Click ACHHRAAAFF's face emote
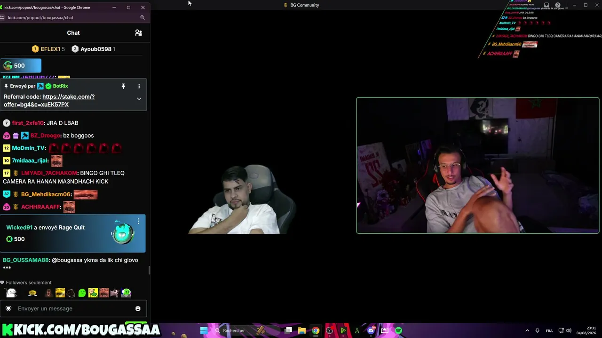Viewport: 602px width, 338px height. [69, 207]
